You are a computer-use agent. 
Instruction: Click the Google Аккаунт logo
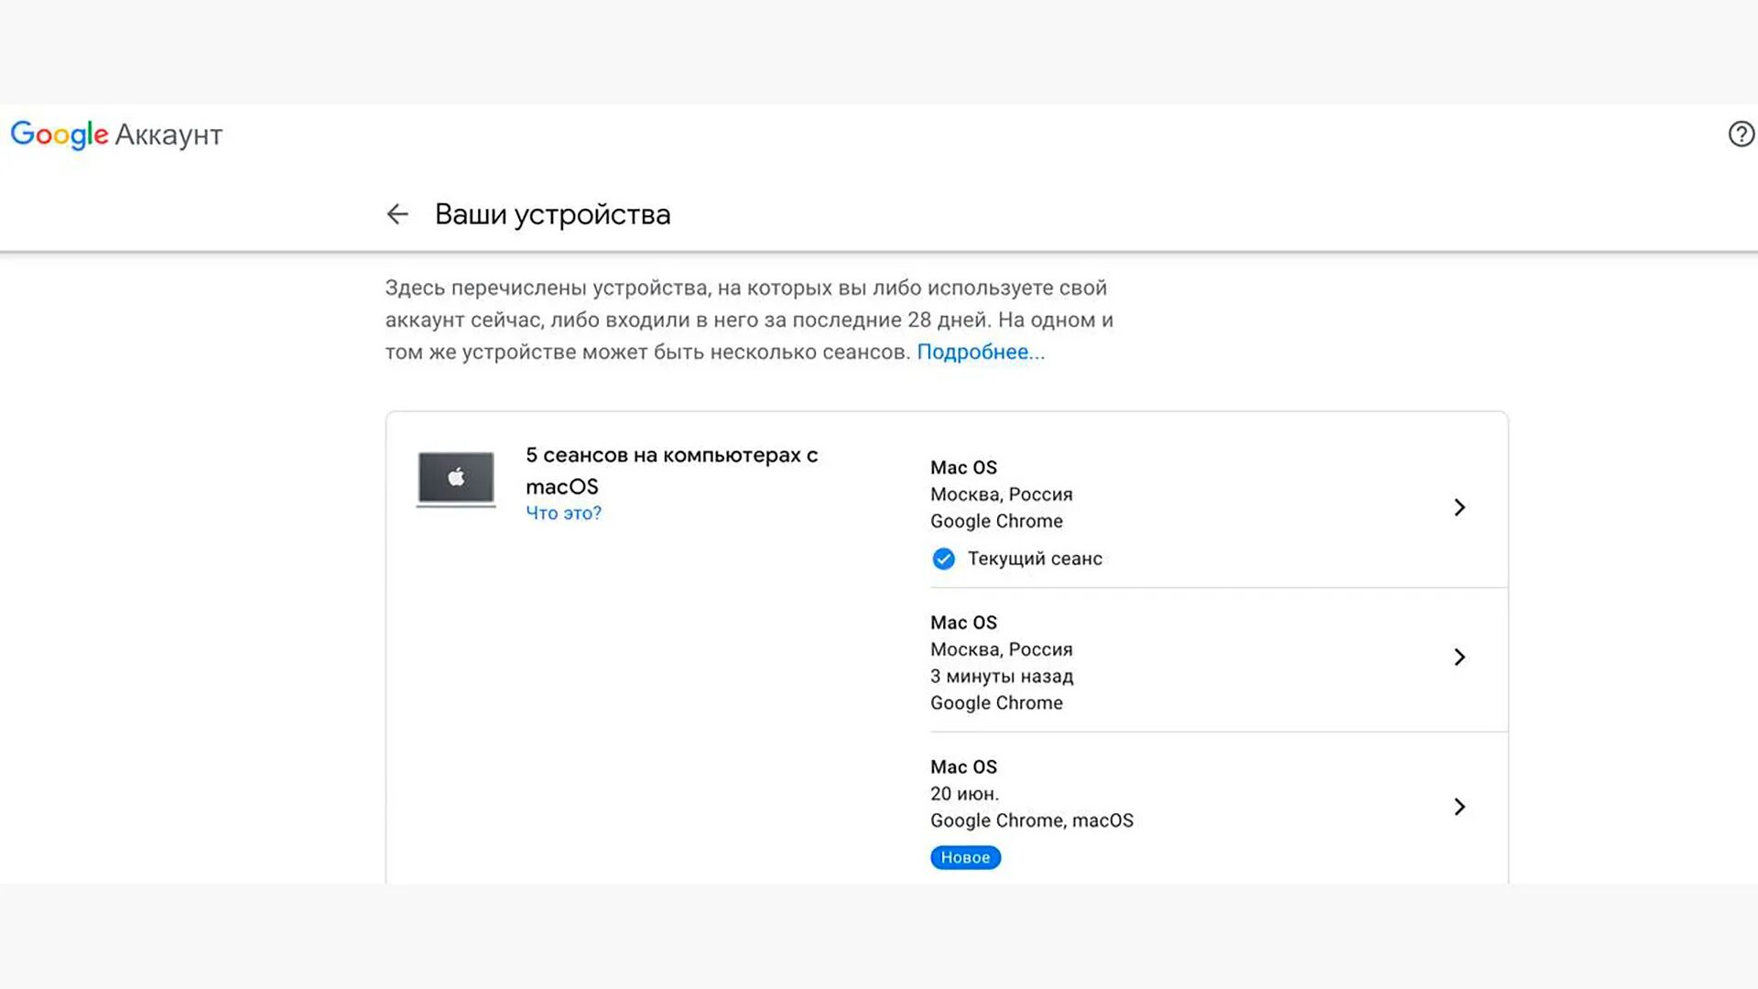(116, 135)
